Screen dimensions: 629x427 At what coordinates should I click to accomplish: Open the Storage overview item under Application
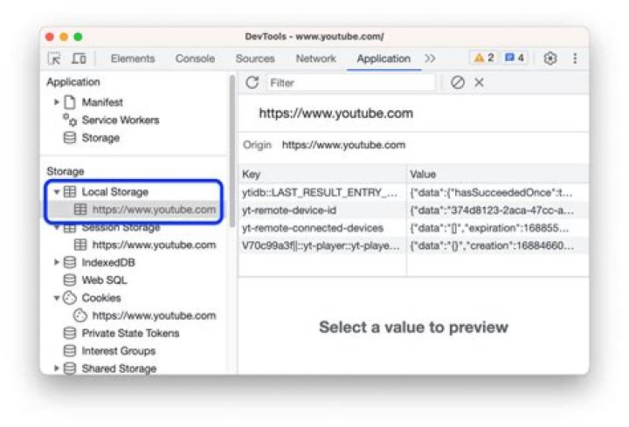100,137
